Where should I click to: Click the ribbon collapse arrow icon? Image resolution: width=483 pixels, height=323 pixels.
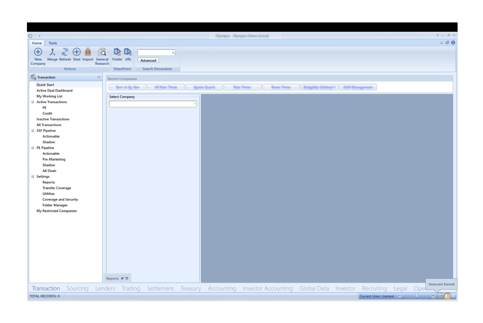click(x=442, y=43)
